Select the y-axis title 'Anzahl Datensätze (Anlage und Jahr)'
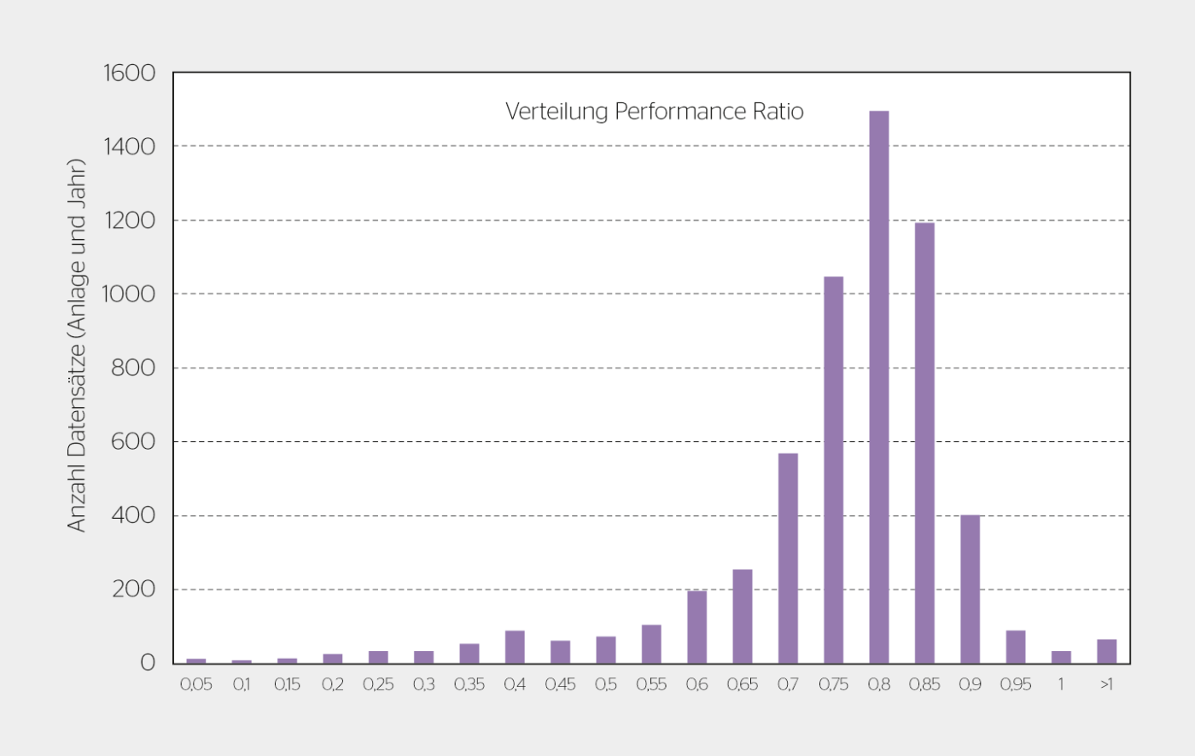Viewport: 1195px width, 756px height. [77, 346]
